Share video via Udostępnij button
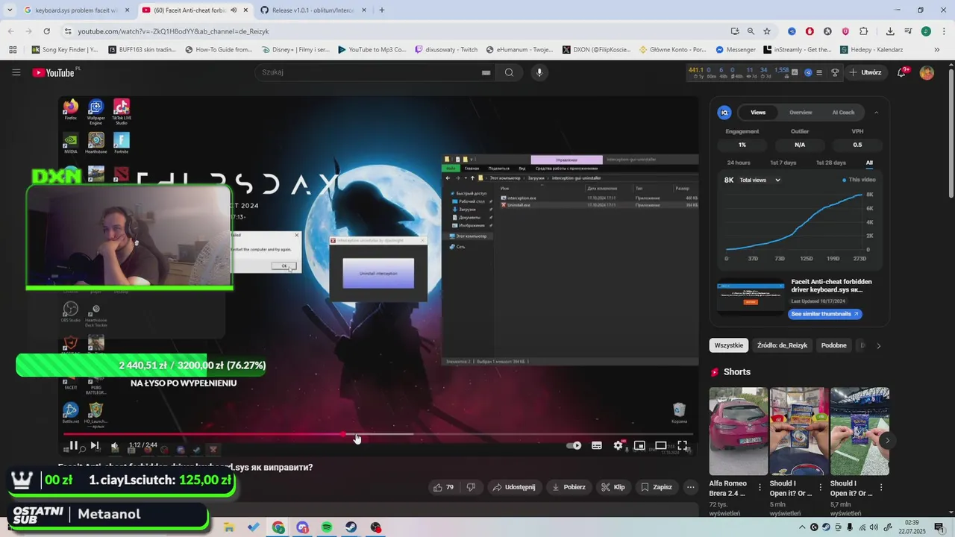Screen dimensions: 955x537 514,487
